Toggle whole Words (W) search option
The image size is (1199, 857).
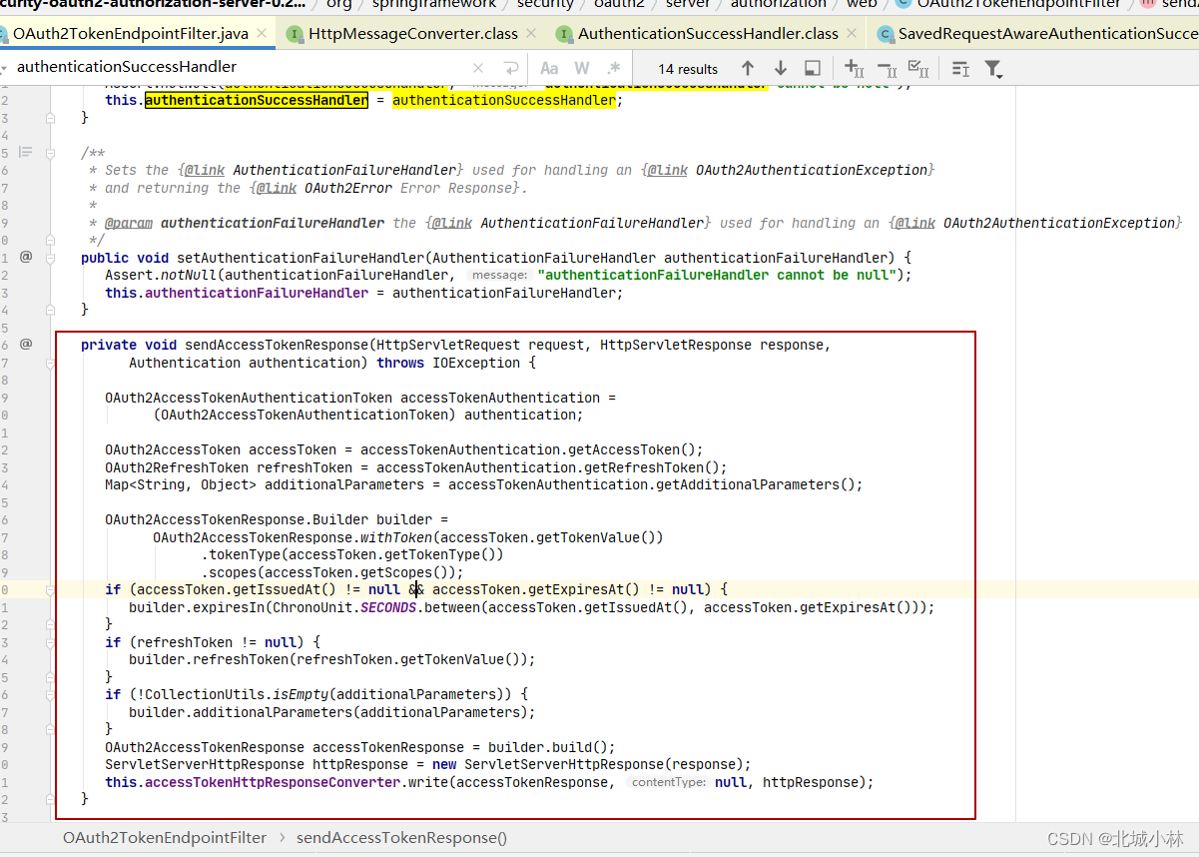pos(582,68)
